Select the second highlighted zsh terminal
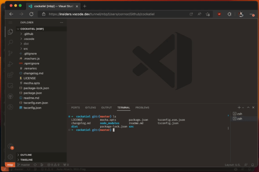This screenshot has width=259, height=172. coord(244,119)
